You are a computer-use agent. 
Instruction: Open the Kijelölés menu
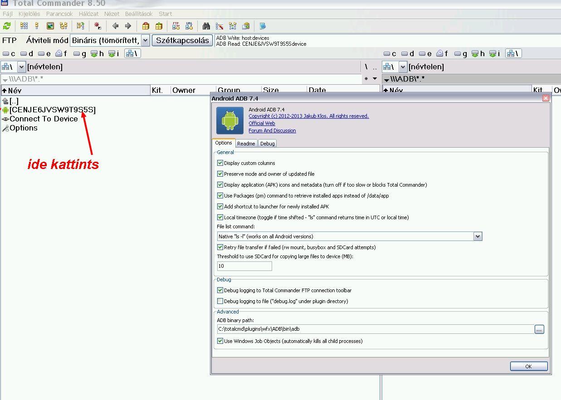click(29, 14)
